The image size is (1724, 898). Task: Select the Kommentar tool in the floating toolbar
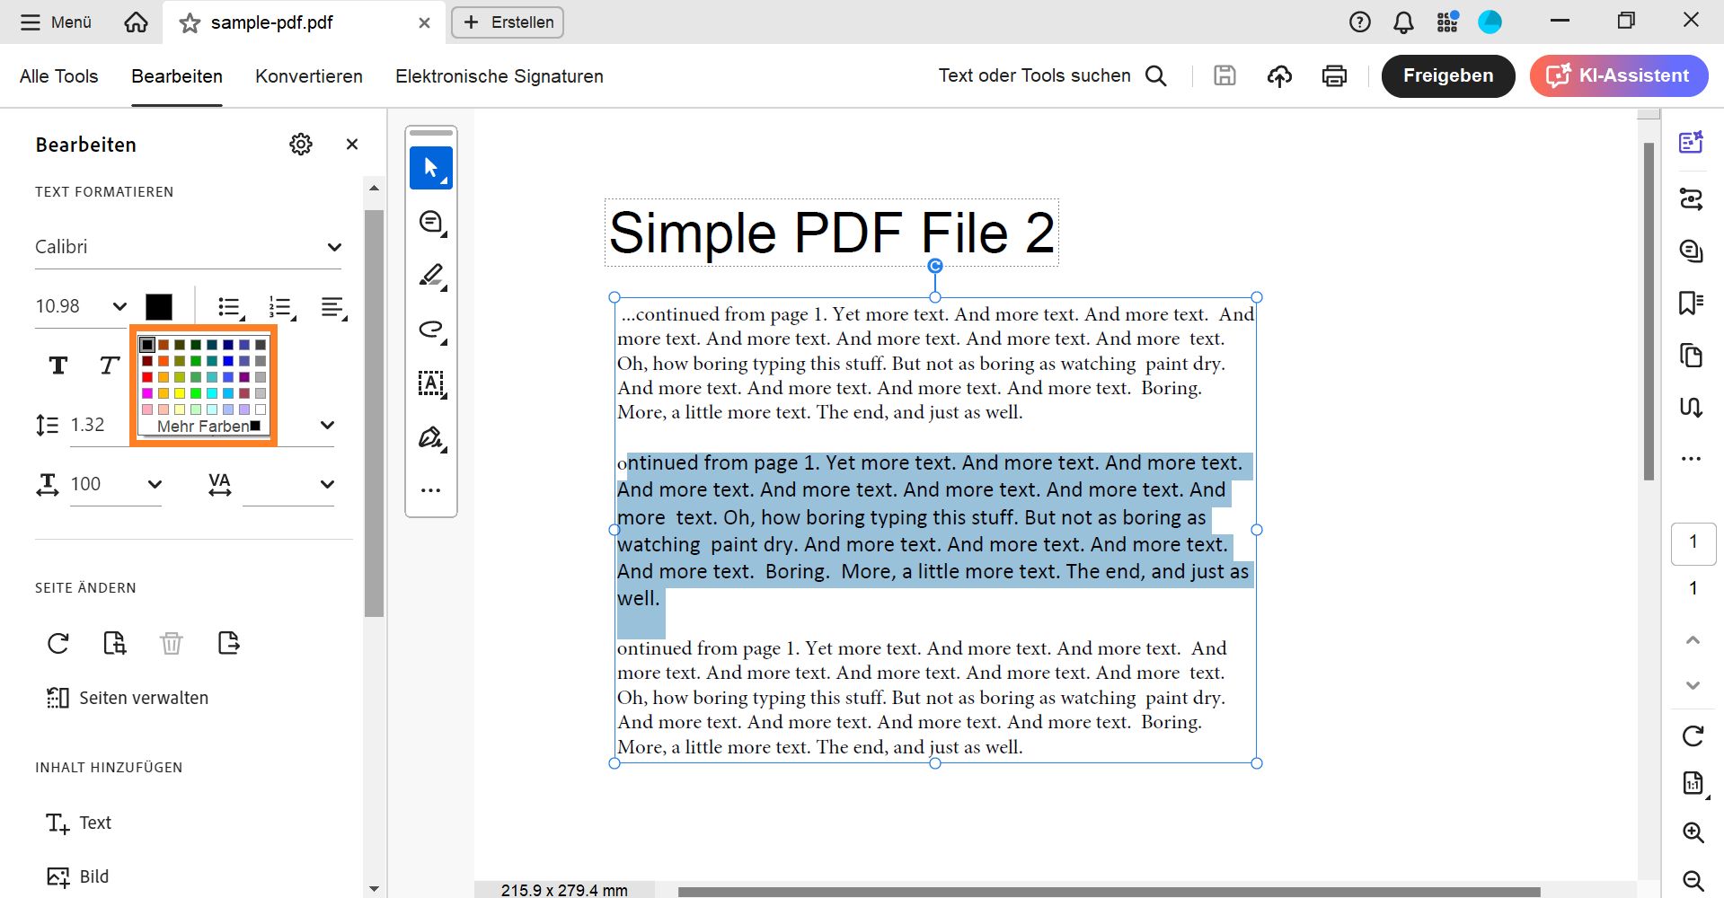tap(431, 221)
